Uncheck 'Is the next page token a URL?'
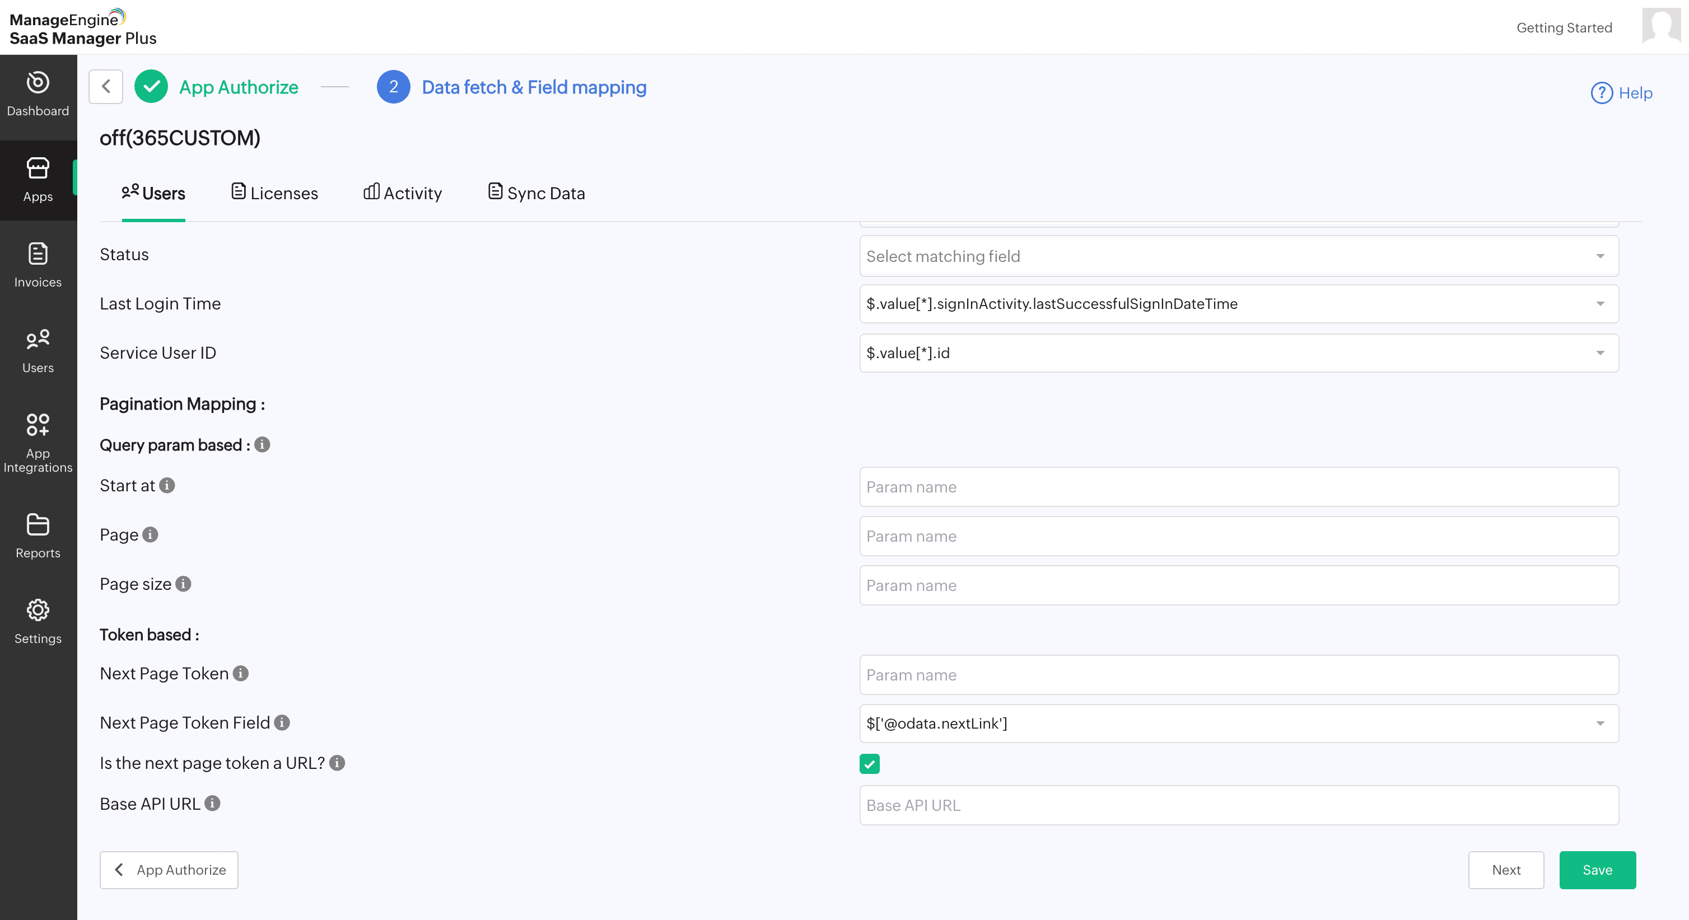This screenshot has height=920, width=1689. tap(869, 764)
